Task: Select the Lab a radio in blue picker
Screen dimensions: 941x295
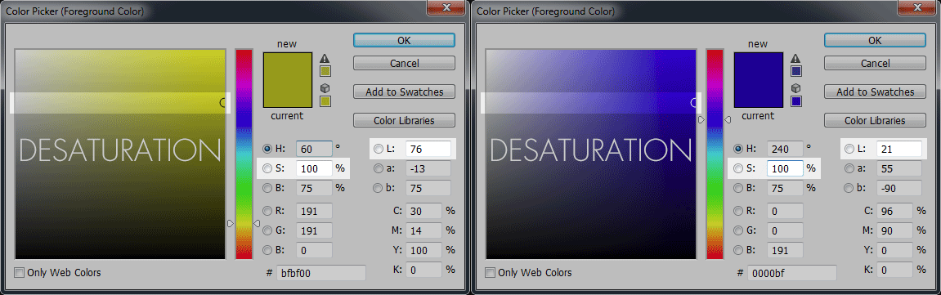Action: click(849, 168)
